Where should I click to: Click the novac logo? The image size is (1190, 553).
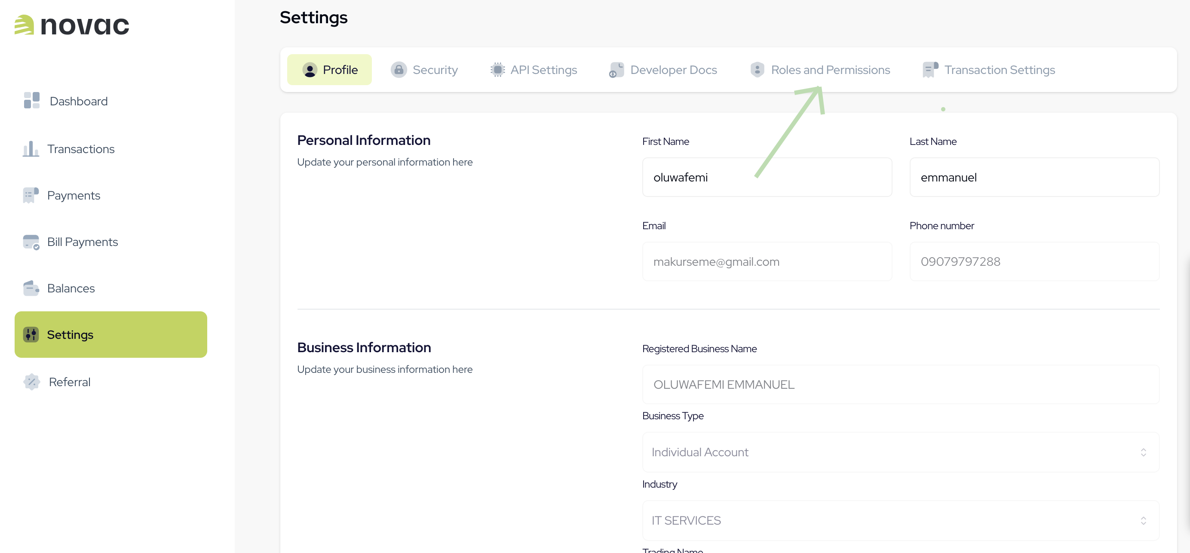point(72,25)
